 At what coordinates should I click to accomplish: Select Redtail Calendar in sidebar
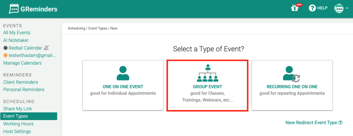(26, 48)
